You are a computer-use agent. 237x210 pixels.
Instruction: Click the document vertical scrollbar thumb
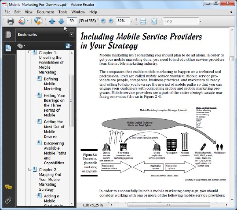232,59
